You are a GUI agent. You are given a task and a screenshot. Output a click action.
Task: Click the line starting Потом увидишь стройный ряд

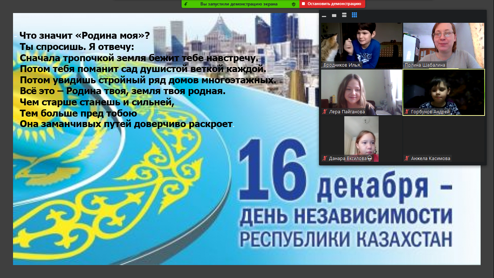click(x=148, y=80)
